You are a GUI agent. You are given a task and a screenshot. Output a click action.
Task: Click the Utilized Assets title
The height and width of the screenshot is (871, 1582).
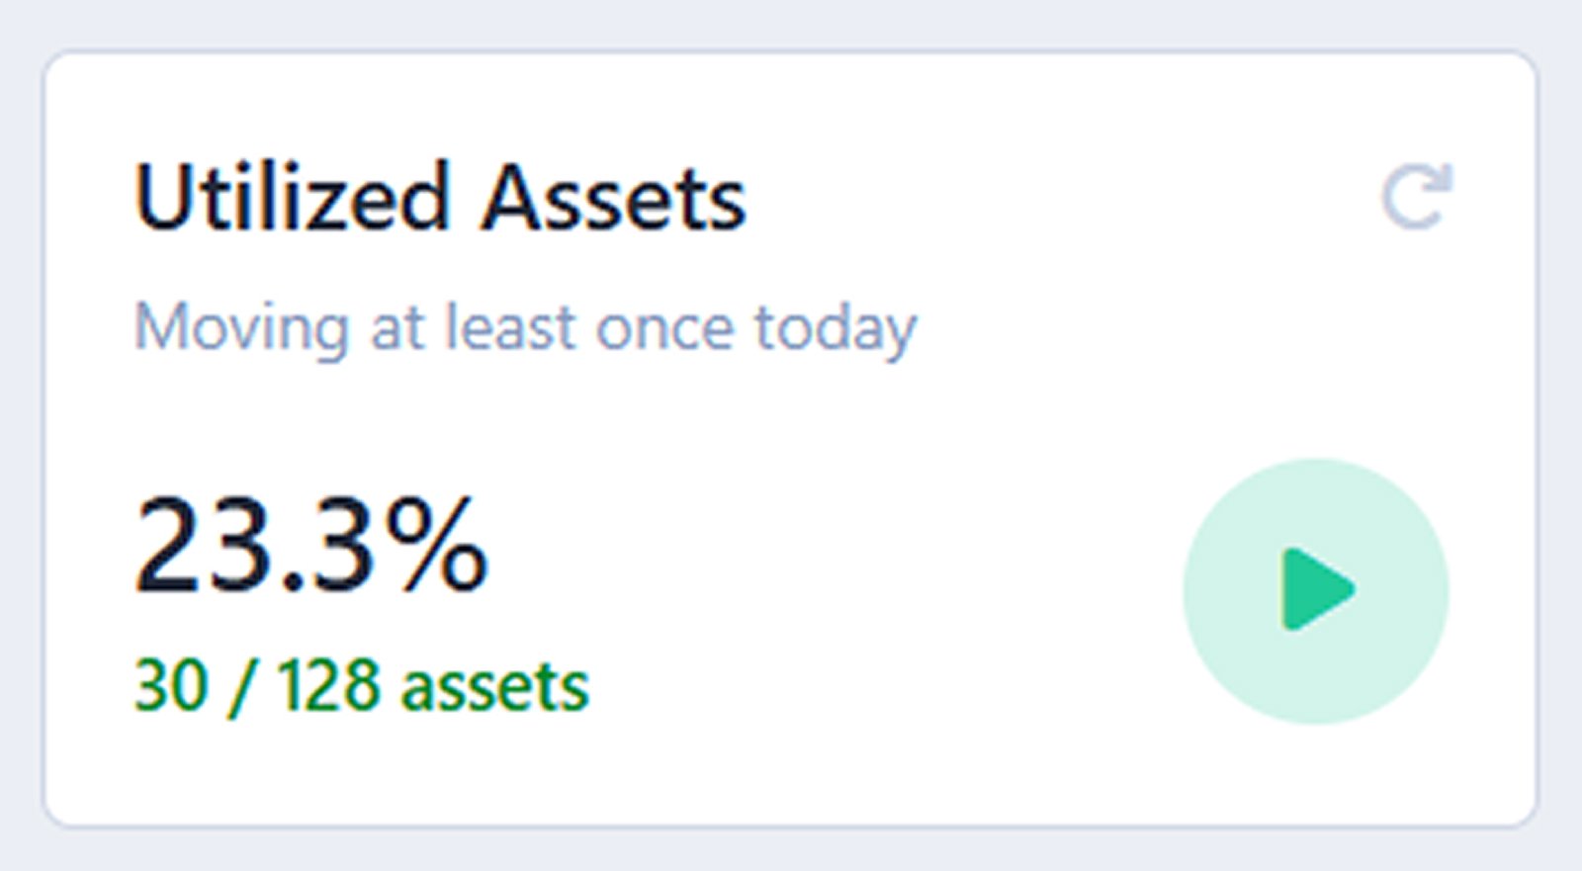click(x=440, y=202)
